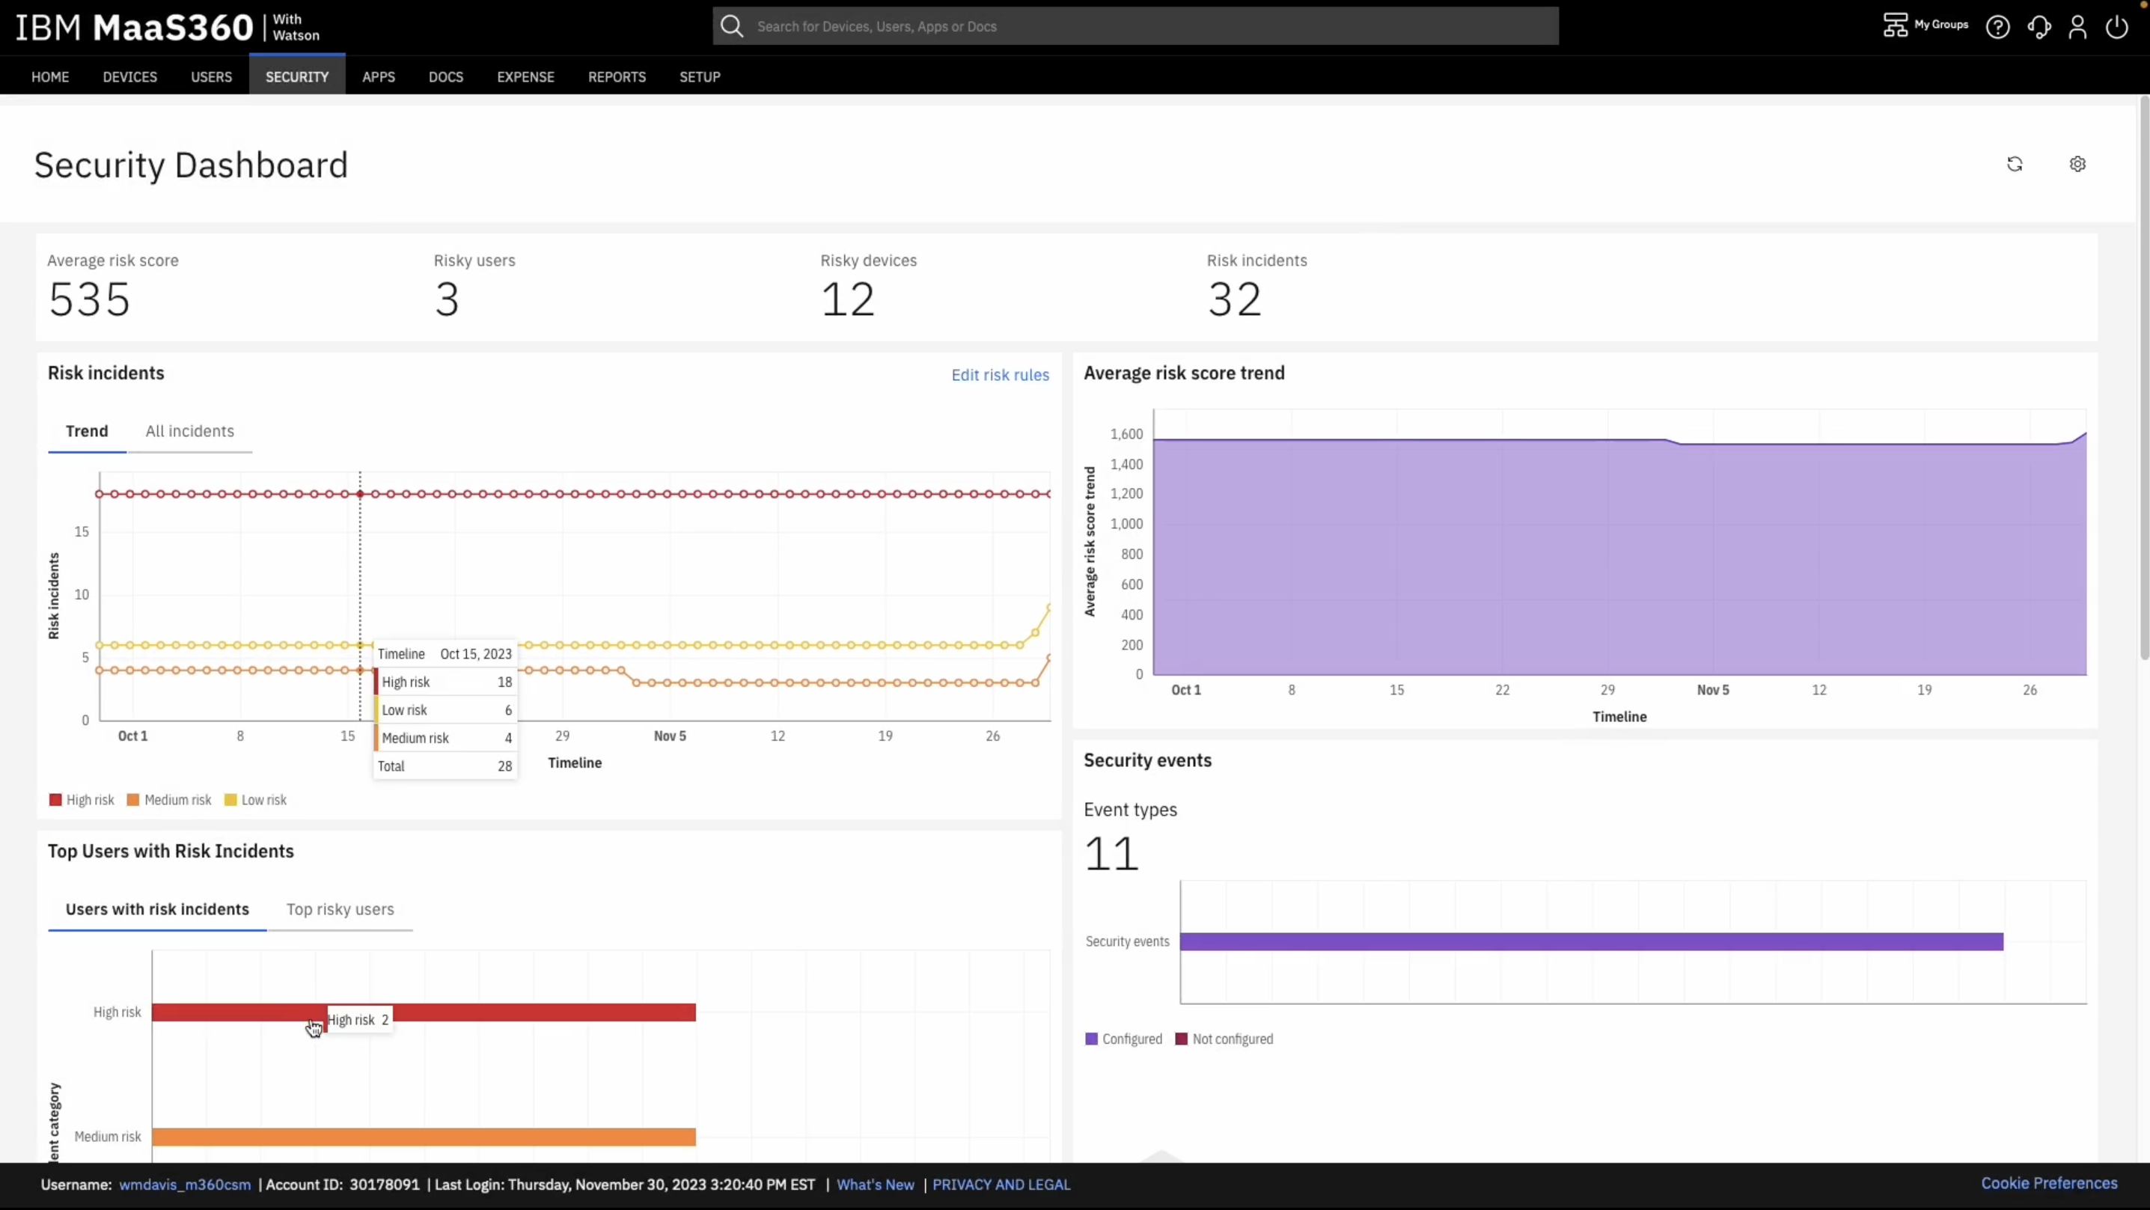Viewport: 2150px width, 1210px height.
Task: Open Cookie Preferences
Action: 2050,1183
